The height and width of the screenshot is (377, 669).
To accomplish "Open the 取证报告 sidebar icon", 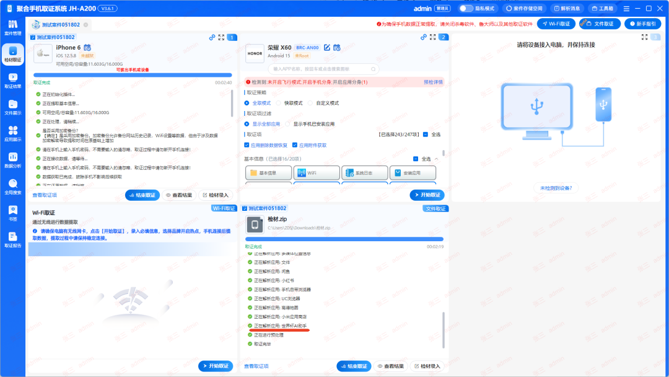I will [13, 239].
